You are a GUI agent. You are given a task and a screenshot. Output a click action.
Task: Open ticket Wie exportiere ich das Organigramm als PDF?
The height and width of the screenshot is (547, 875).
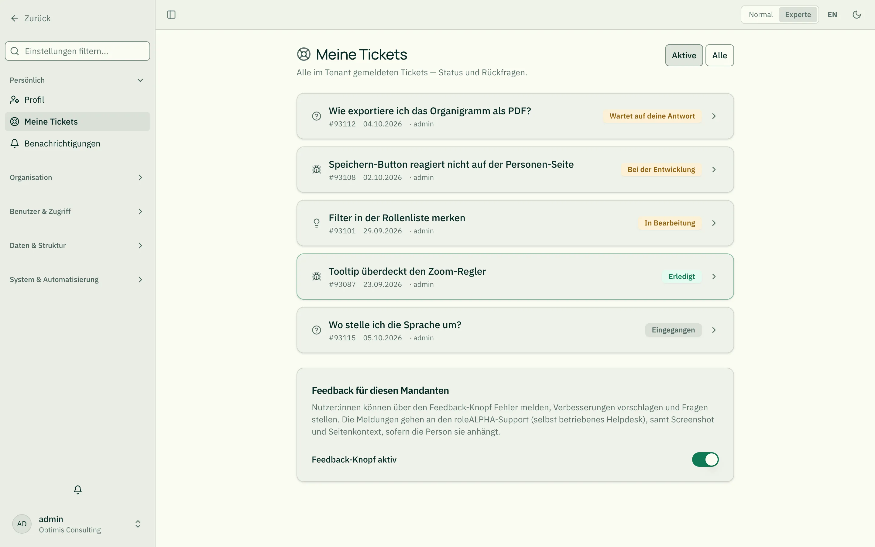click(x=515, y=116)
